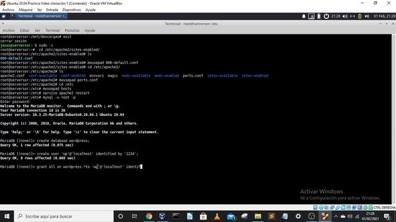Open VirtualBox Archivo menu
Image resolution: width=396 pixels, height=222 pixels.
click(8, 10)
